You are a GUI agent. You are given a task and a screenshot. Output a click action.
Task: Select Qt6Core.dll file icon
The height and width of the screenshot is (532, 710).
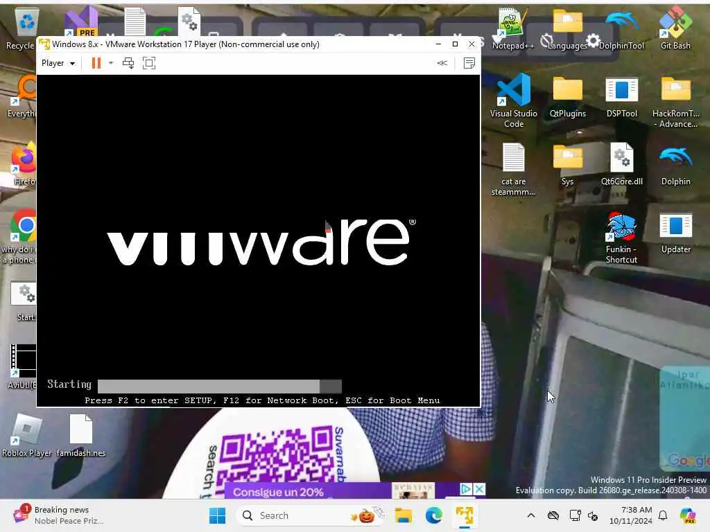[x=622, y=165]
